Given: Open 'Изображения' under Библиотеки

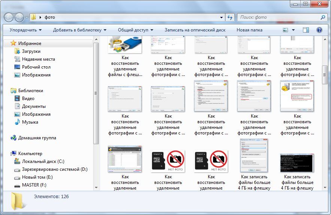Looking at the screenshot, I should 36,114.
